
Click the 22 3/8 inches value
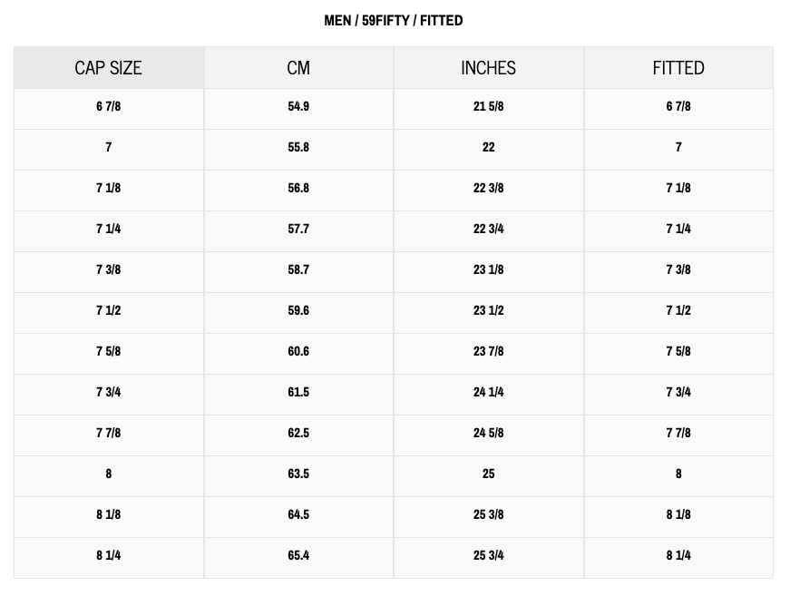click(x=488, y=188)
